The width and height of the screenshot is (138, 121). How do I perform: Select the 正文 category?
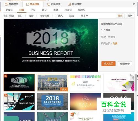(x=33, y=10)
